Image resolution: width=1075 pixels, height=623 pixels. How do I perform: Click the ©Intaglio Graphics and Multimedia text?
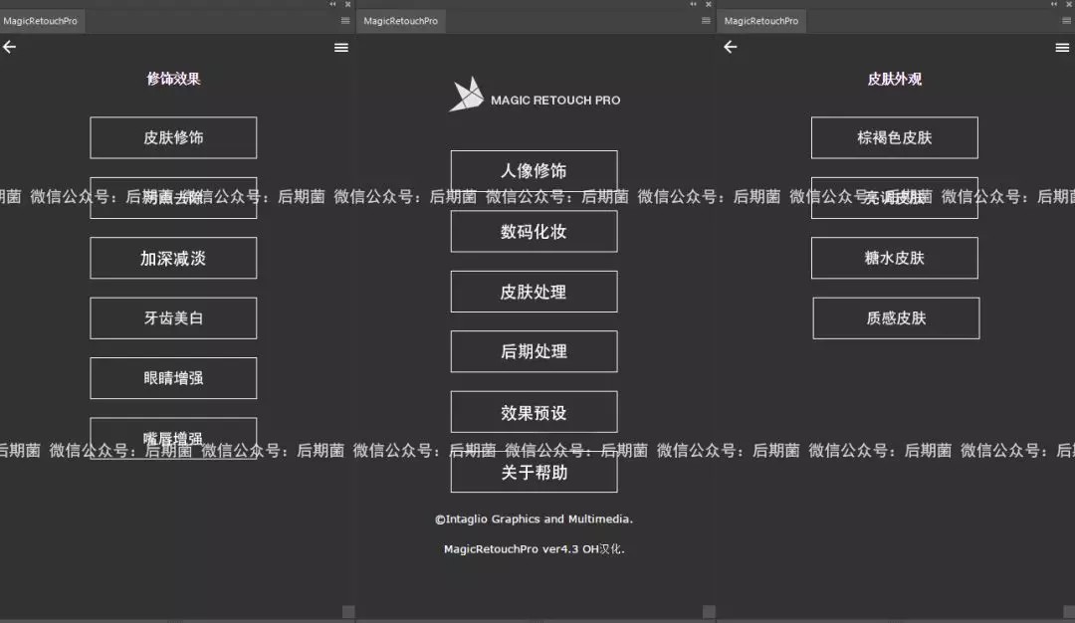[535, 519]
